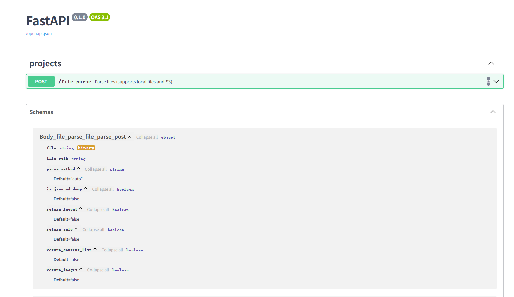Click the 'file' property name
This screenshot has width=514, height=297.
click(51, 148)
